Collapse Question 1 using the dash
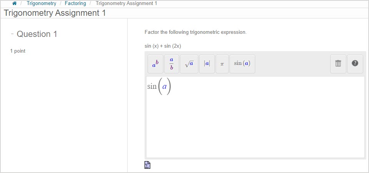Image resolution: width=369 pixels, height=173 pixels. pos(12,34)
